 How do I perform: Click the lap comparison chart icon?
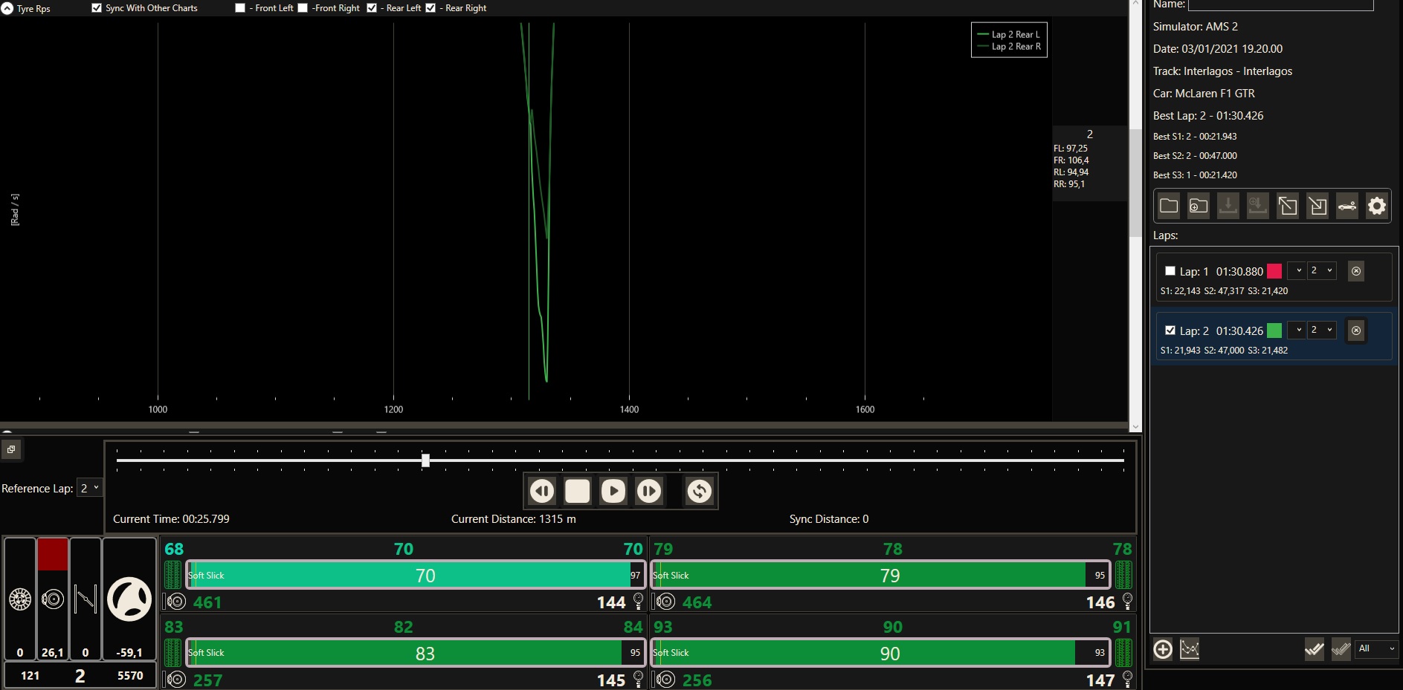tap(1190, 649)
